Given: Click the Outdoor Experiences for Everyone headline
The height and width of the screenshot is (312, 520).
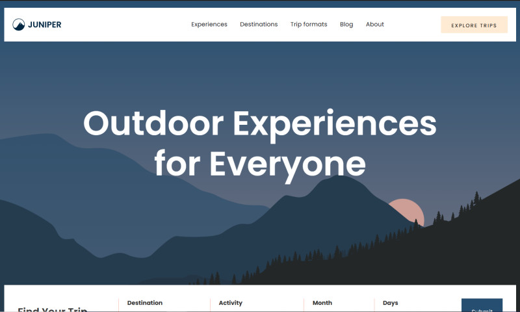Looking at the screenshot, I should tap(260, 143).
